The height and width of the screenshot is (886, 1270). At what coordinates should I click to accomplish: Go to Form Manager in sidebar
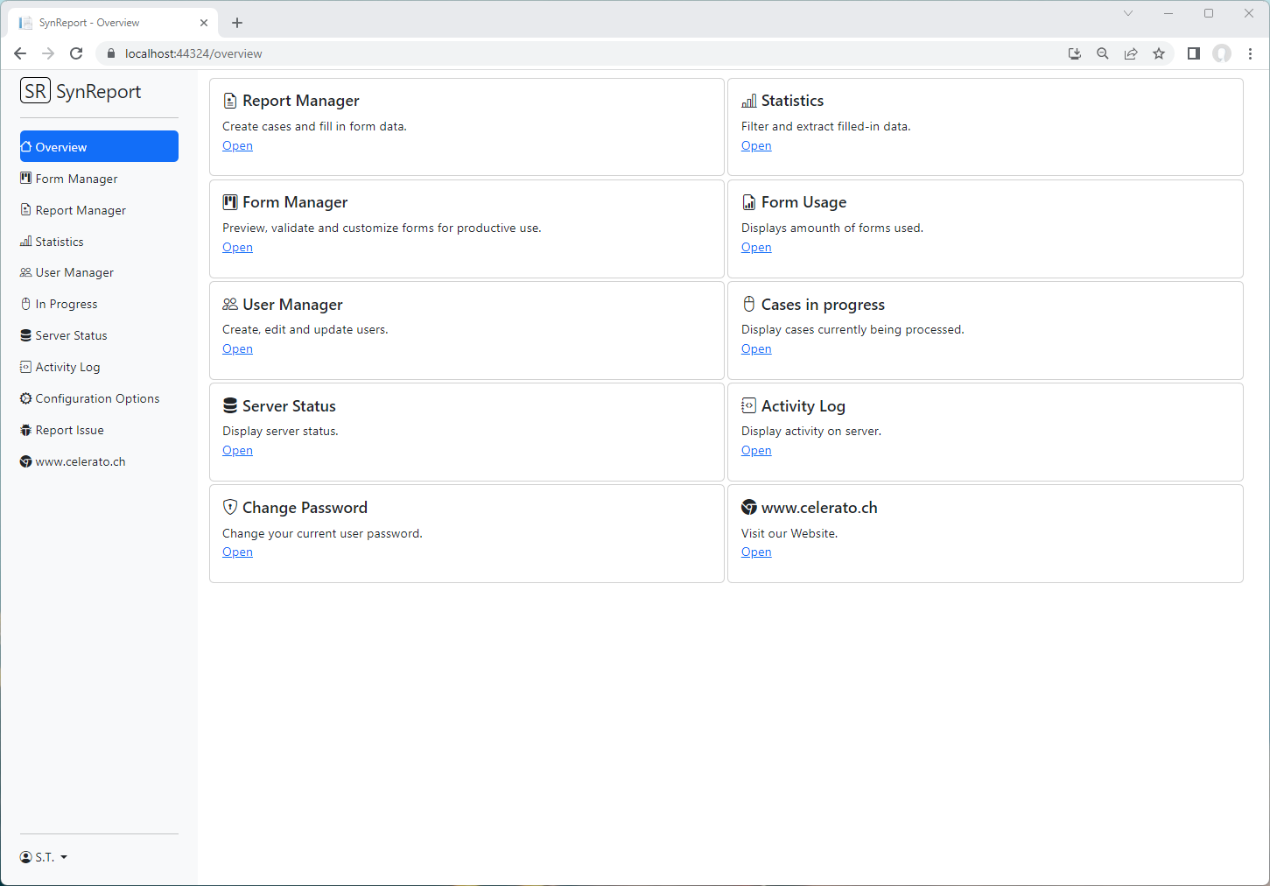[x=76, y=179]
